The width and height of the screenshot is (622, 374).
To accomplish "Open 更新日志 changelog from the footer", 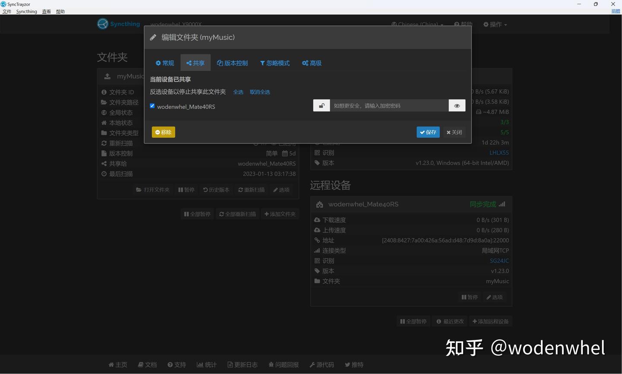I will point(242,364).
